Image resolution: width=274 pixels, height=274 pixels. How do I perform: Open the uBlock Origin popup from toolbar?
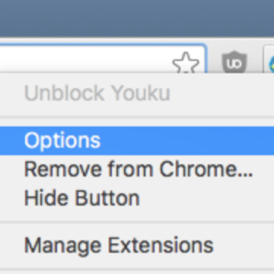point(234,62)
